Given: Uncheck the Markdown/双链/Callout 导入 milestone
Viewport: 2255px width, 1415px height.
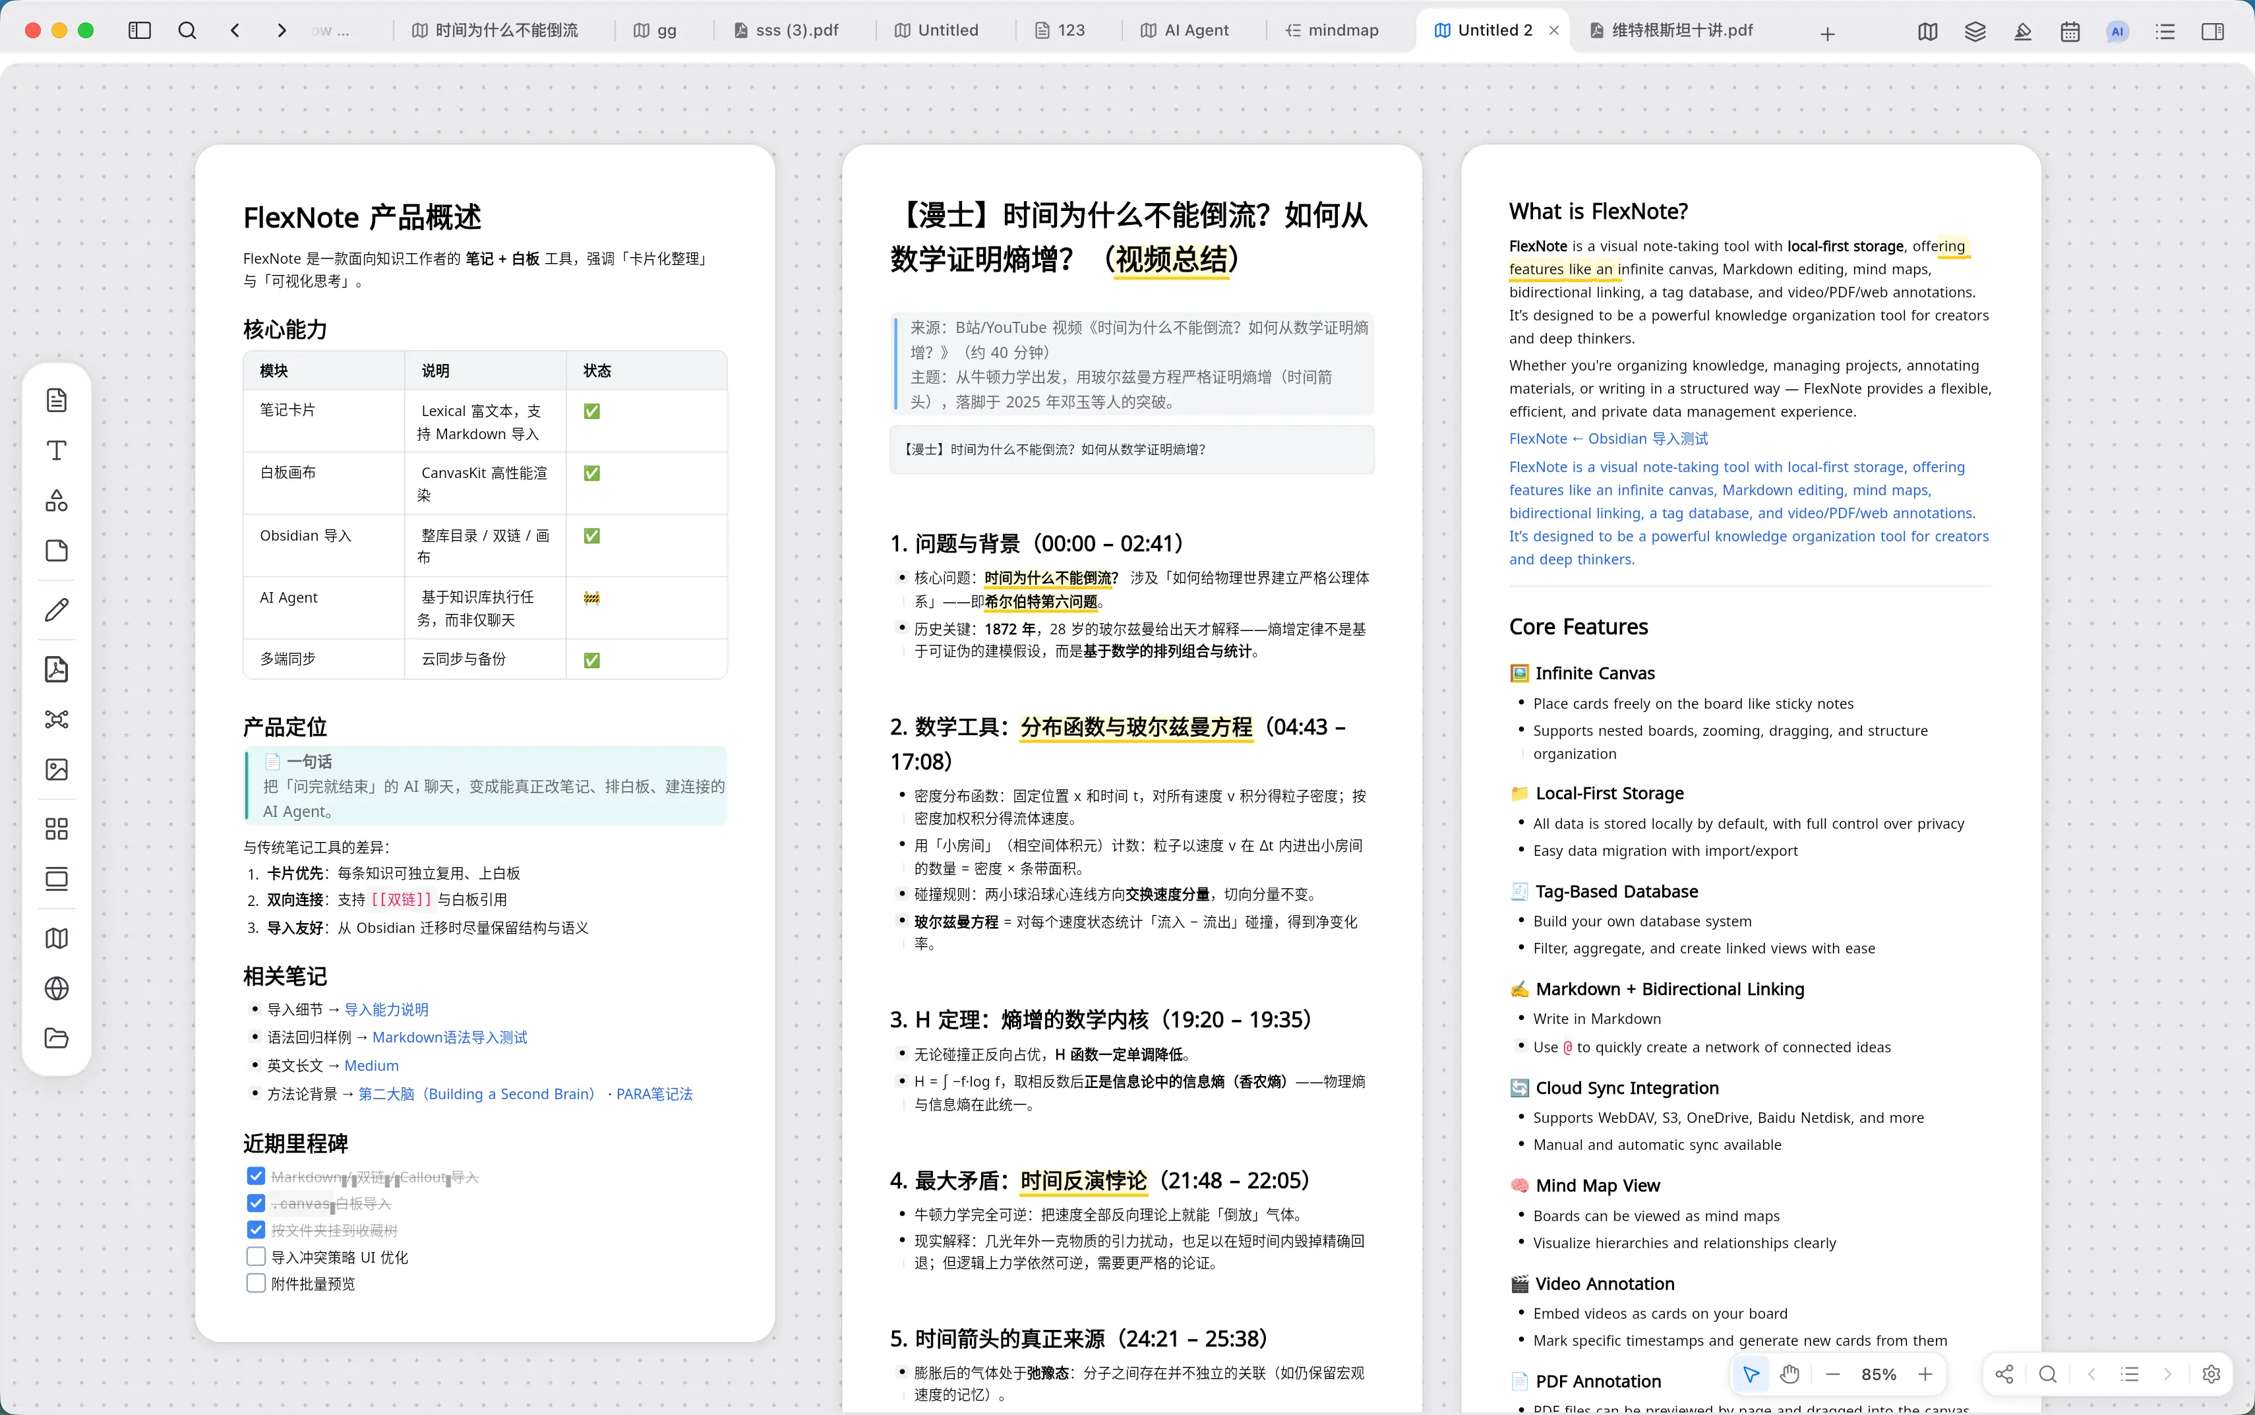Looking at the screenshot, I should 255,1176.
